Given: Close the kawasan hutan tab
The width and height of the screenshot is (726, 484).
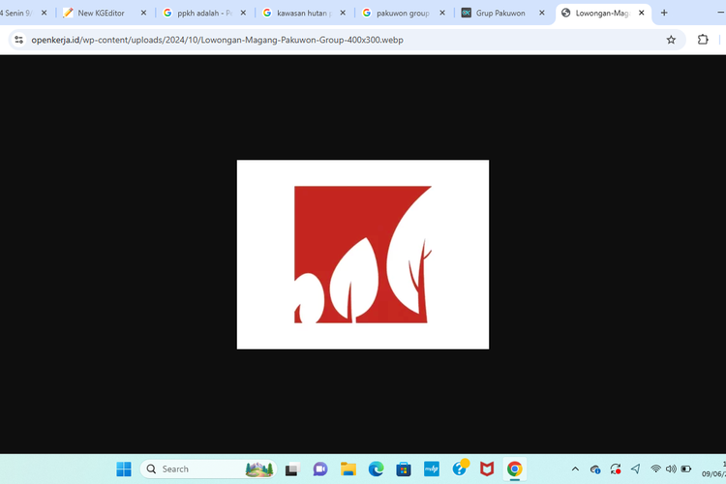Looking at the screenshot, I should (343, 13).
